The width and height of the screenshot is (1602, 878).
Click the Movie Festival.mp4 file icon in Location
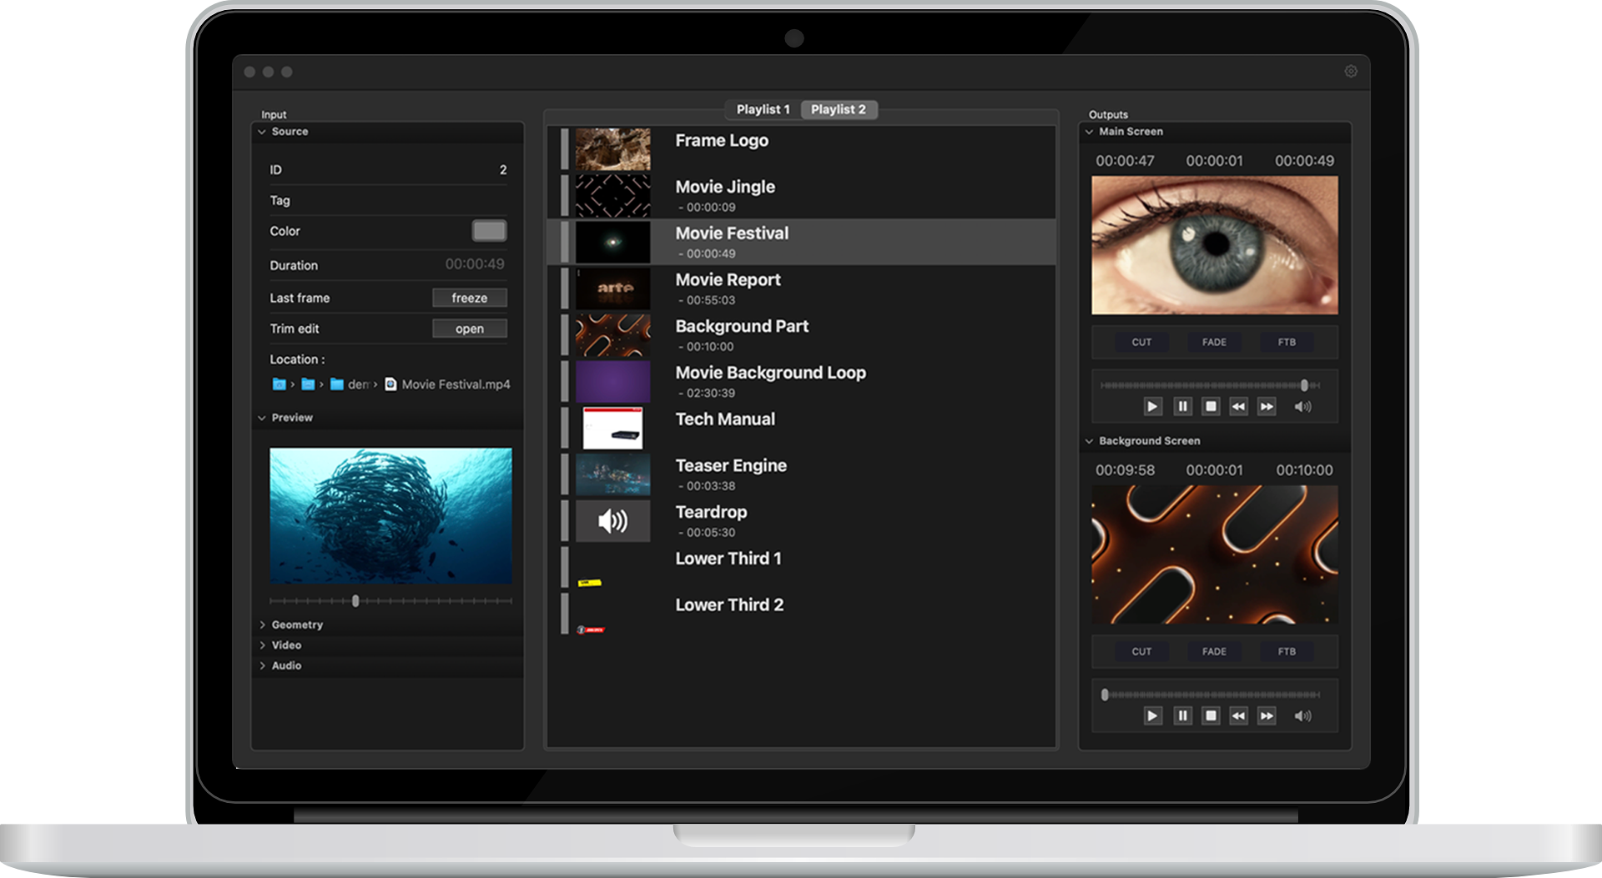coord(389,384)
